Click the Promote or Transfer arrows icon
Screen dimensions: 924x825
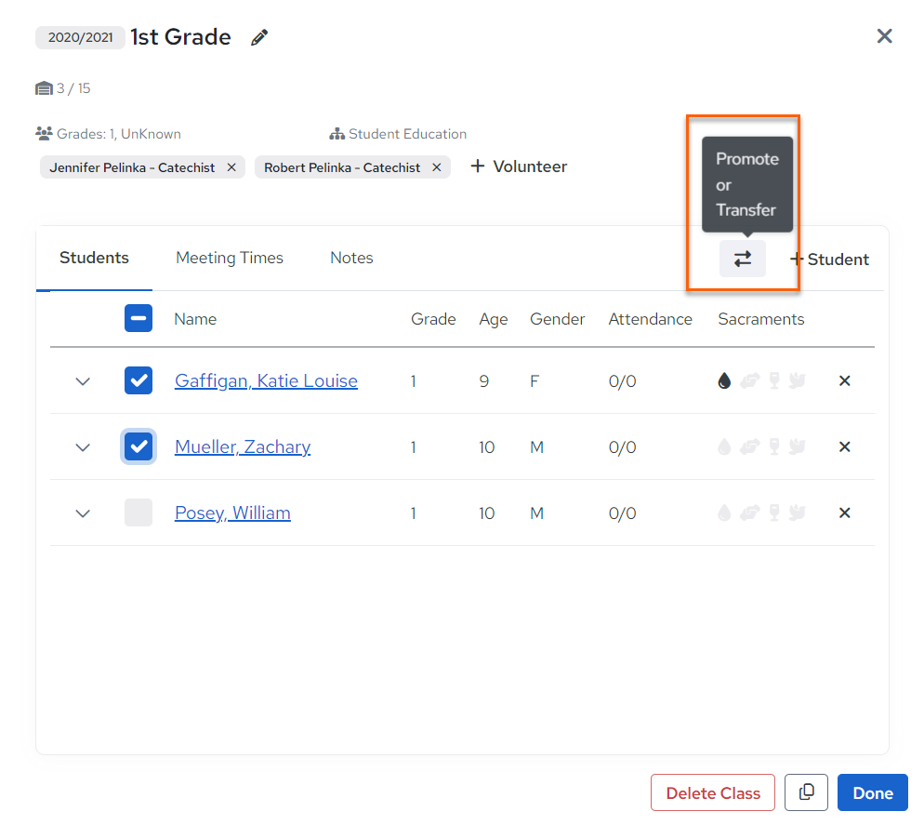(743, 259)
